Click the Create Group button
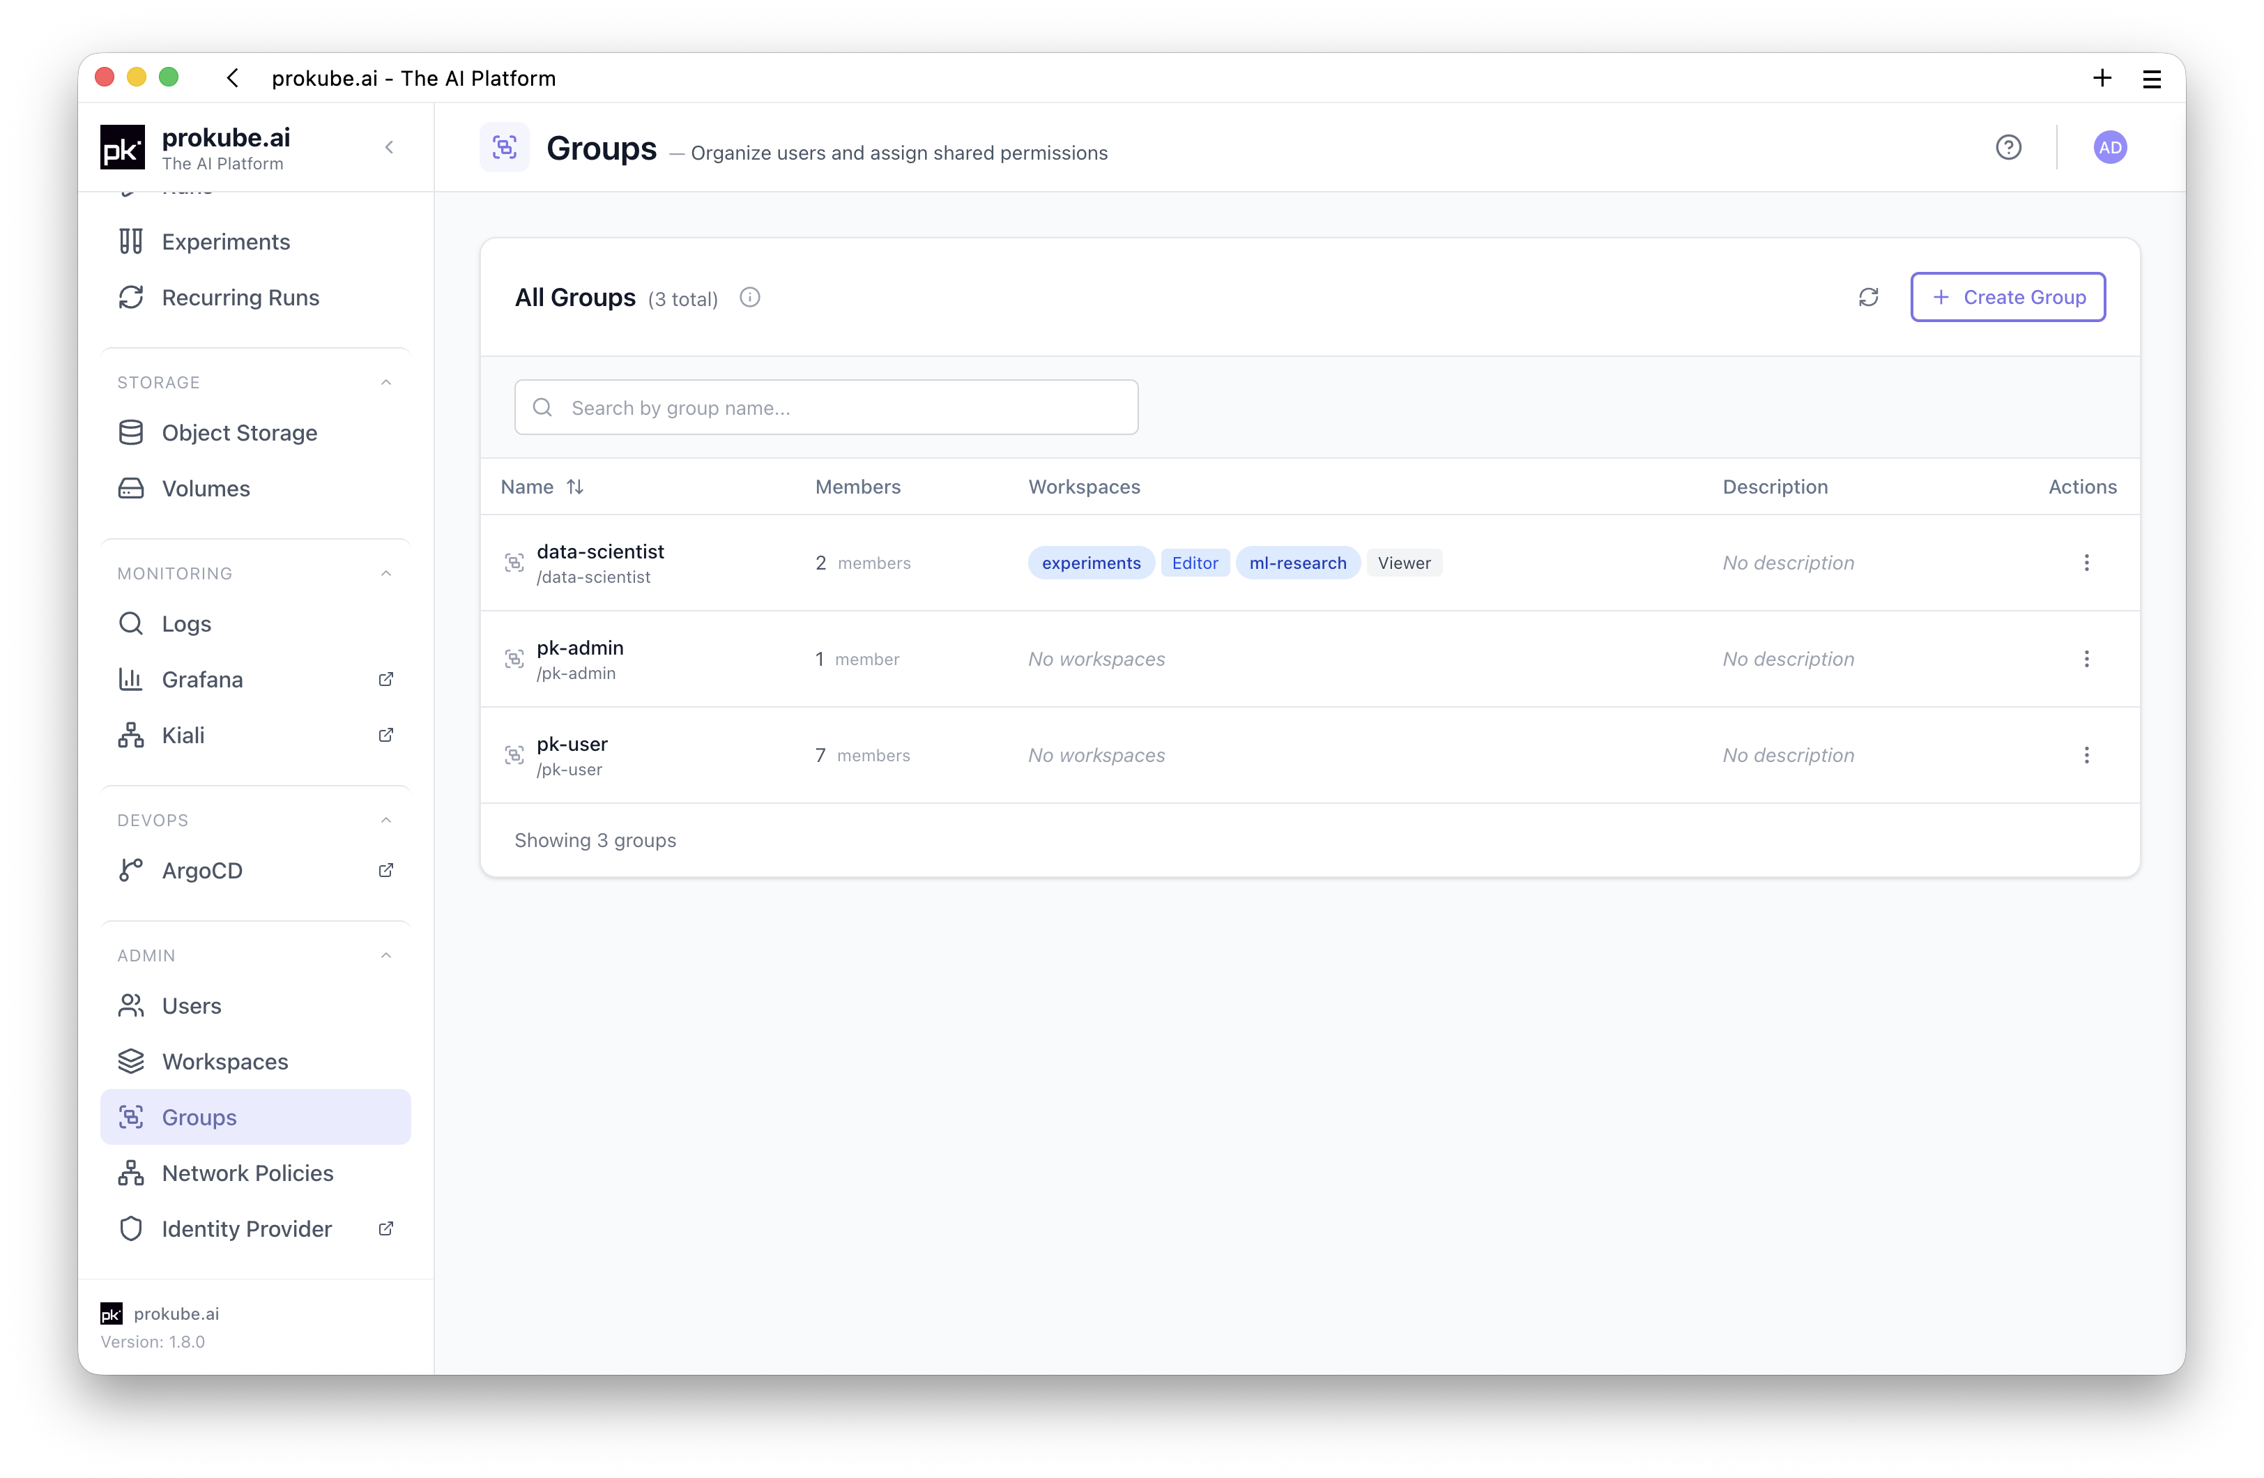This screenshot has width=2264, height=1478. (2008, 297)
